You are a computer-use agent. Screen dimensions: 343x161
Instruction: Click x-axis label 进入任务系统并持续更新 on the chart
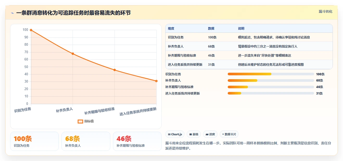(138, 112)
